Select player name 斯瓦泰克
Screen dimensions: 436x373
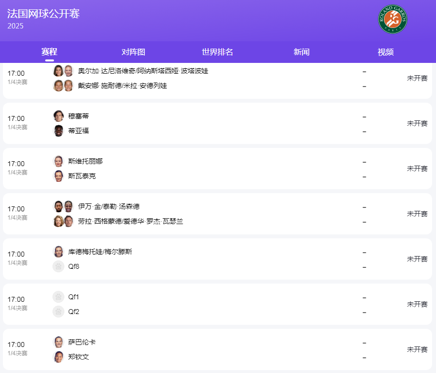82,176
